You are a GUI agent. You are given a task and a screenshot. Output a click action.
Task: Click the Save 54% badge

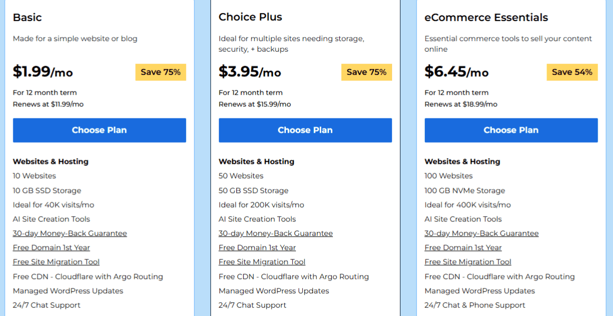pyautogui.click(x=572, y=72)
